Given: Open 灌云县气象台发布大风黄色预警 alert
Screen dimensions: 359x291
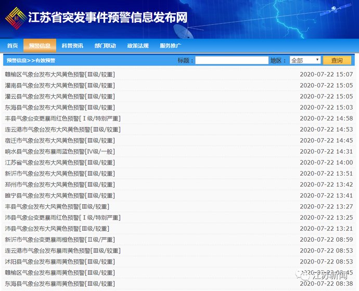Looking at the screenshot, I should coord(60,96).
